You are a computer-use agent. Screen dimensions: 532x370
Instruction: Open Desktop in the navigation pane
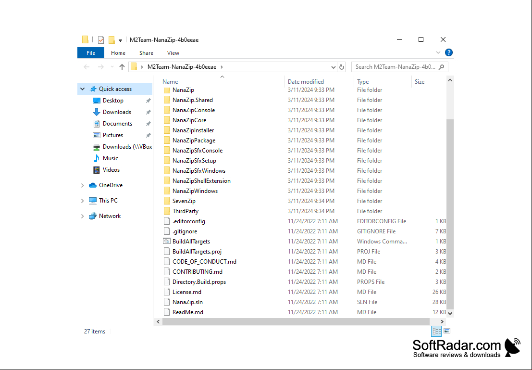point(113,101)
